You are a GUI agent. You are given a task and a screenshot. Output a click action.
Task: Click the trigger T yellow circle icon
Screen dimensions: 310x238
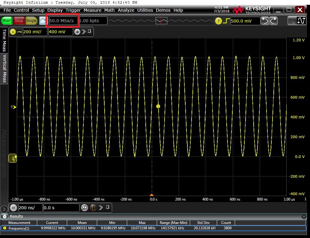[219, 21]
